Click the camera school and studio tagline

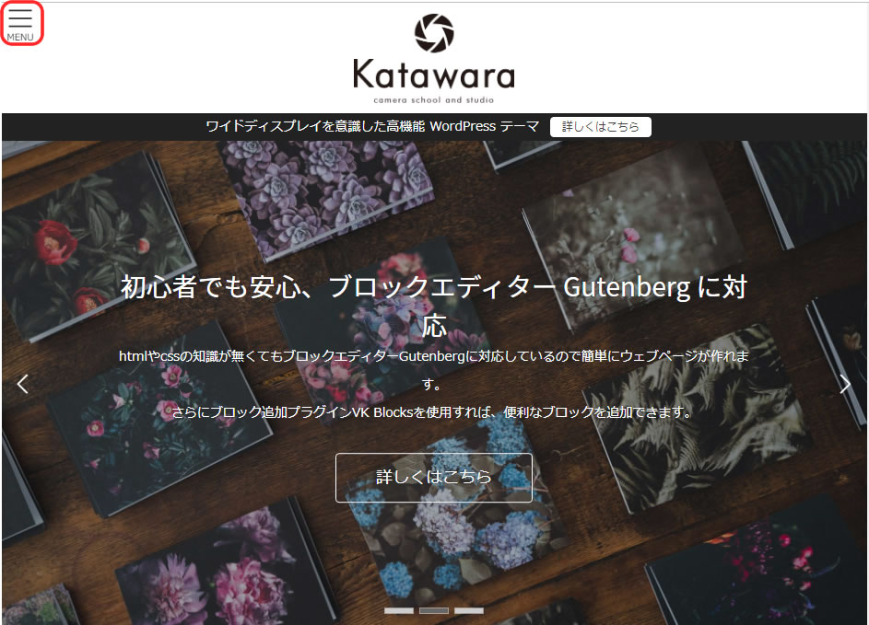tap(434, 100)
